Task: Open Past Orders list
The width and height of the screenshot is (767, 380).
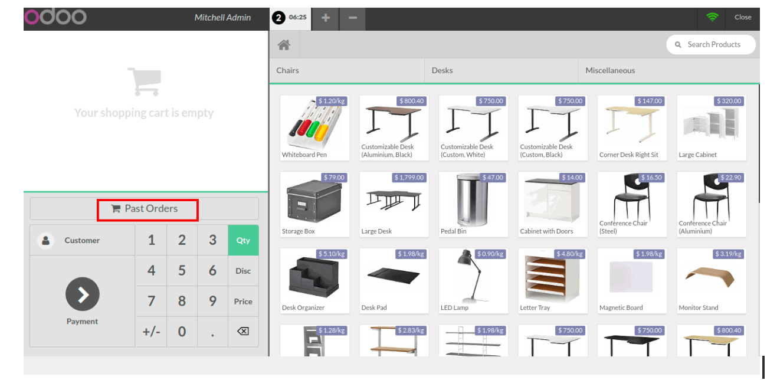Action: coord(145,208)
